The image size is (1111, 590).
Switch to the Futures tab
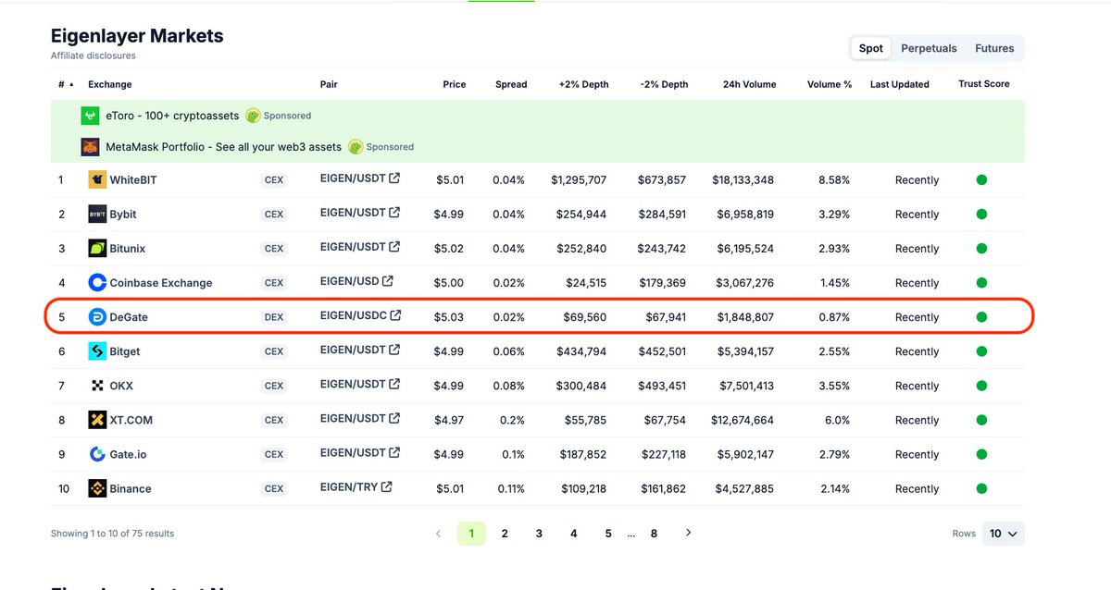coord(994,47)
